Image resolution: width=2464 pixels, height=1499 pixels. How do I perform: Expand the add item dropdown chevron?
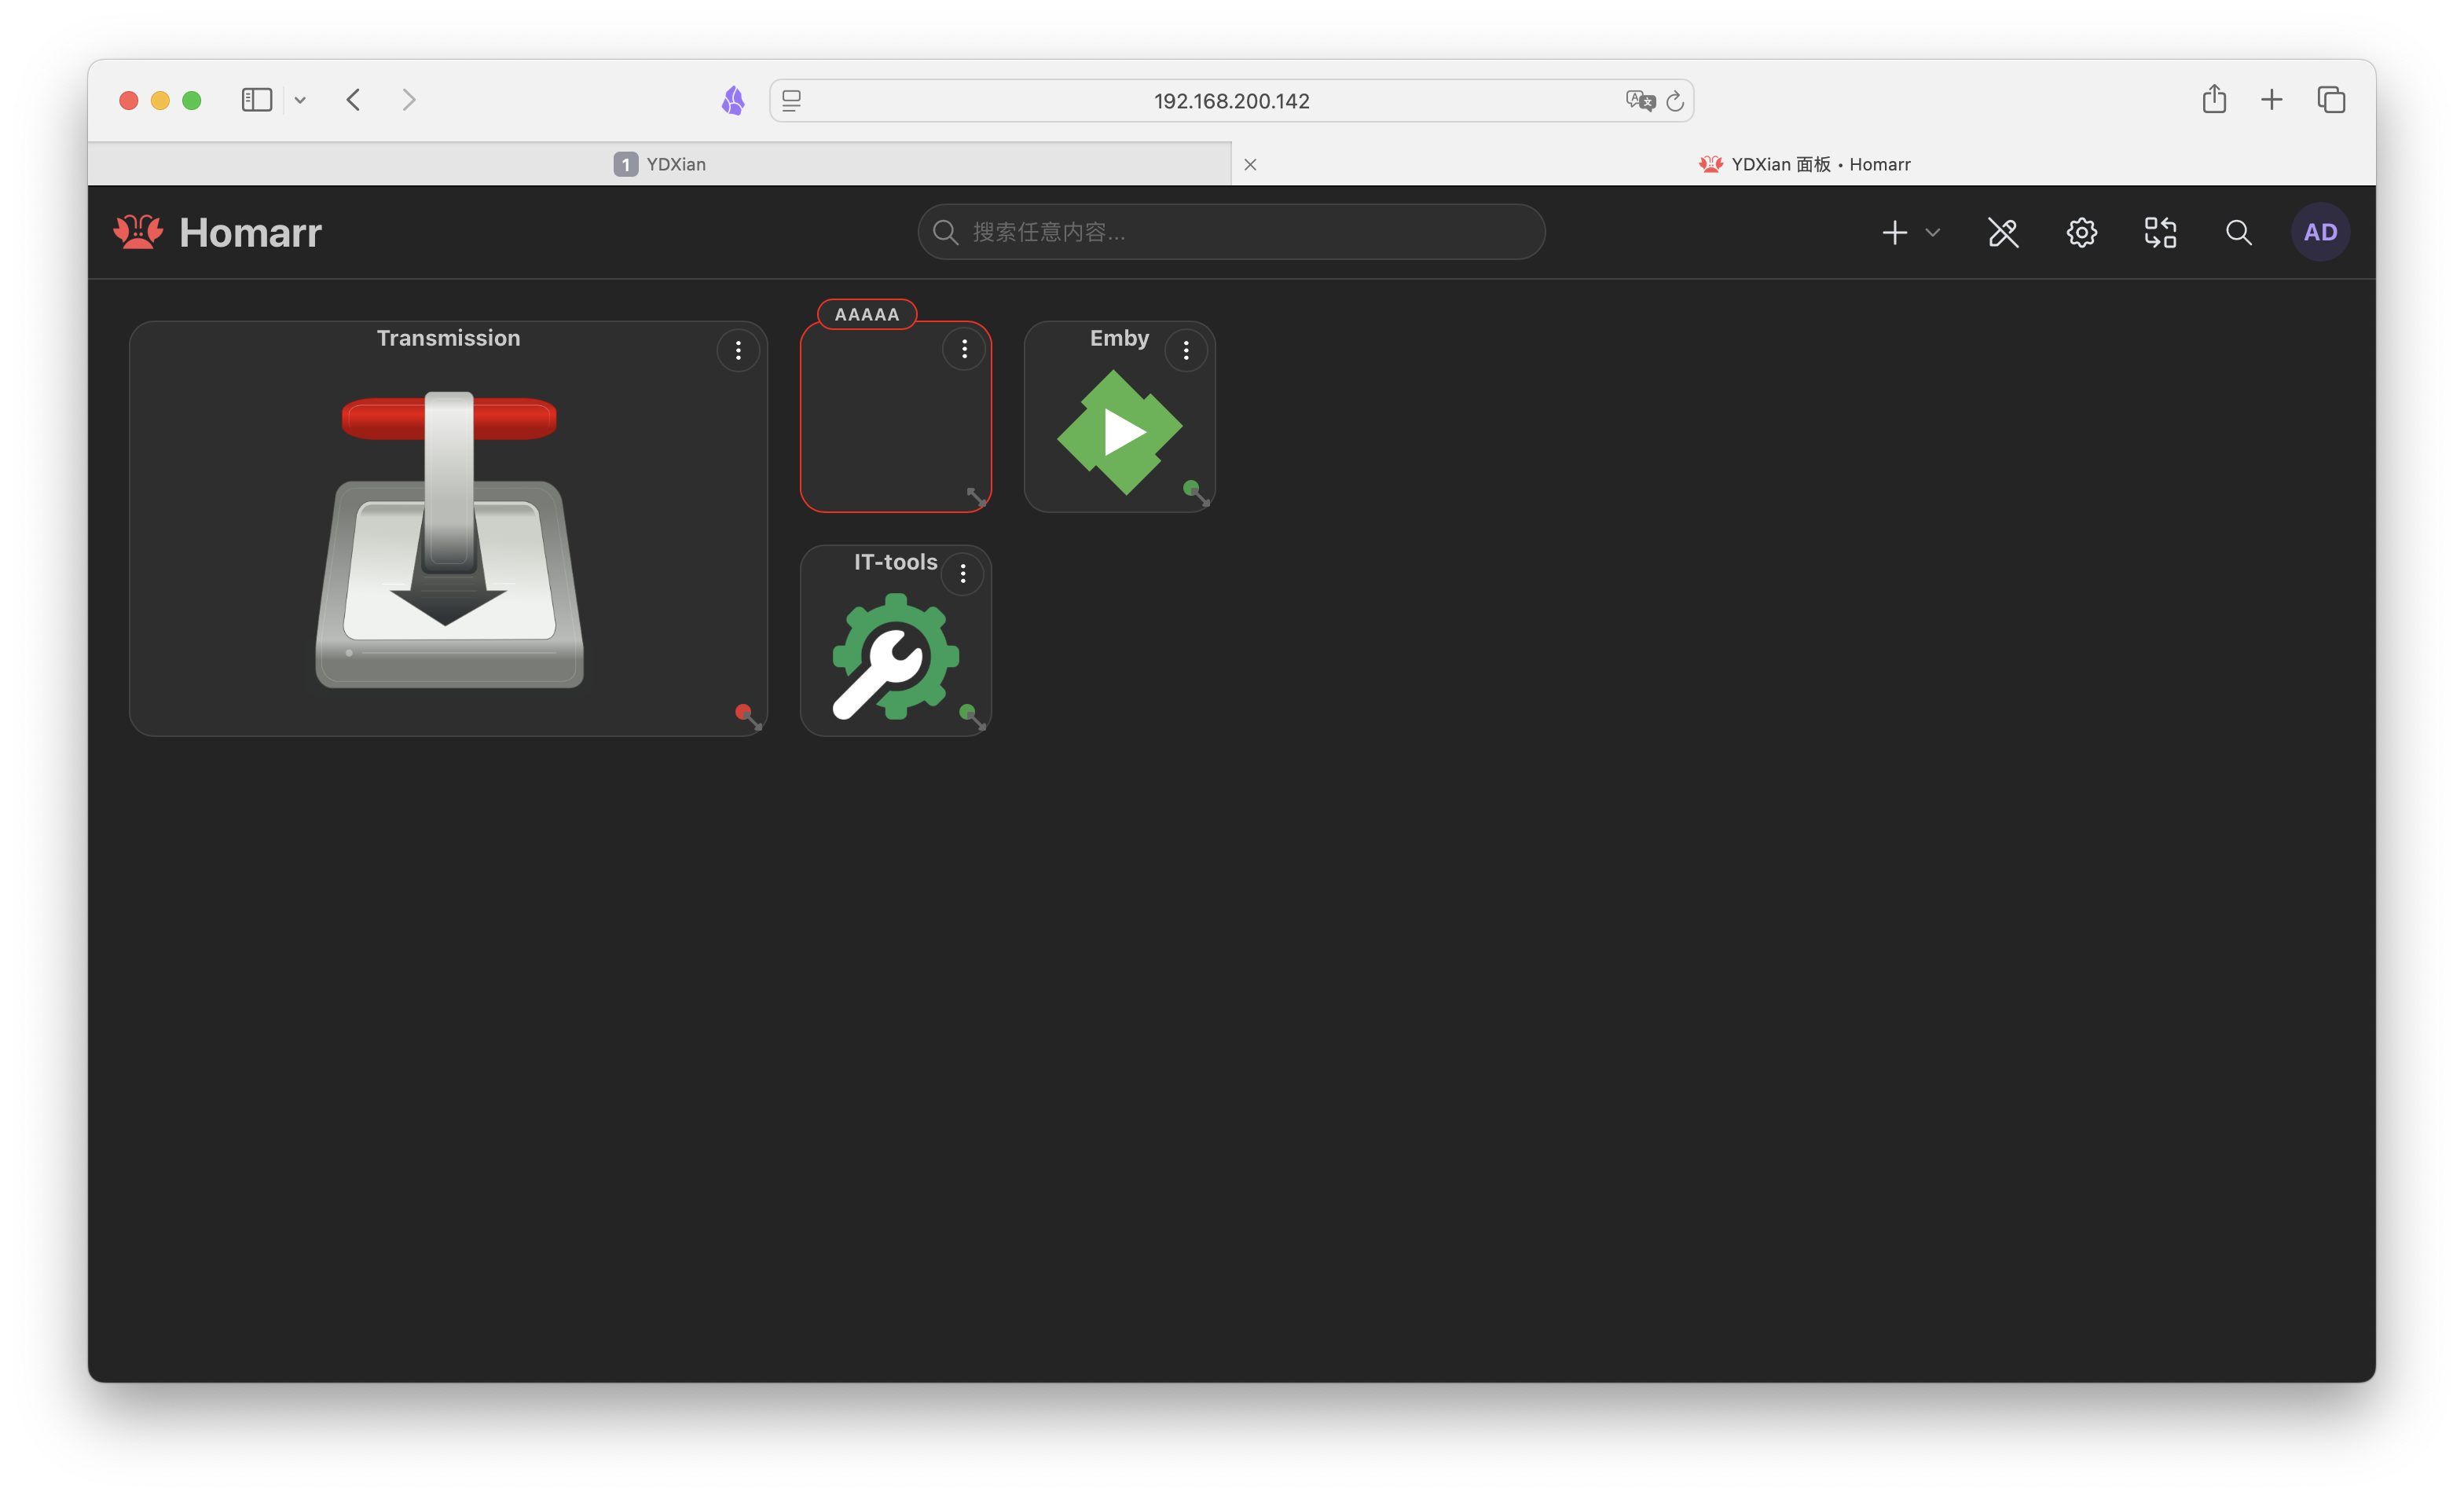[1932, 233]
